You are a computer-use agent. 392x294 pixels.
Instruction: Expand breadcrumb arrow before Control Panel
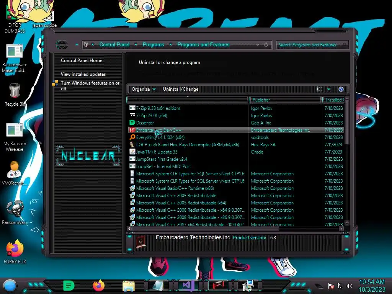[x=93, y=44]
